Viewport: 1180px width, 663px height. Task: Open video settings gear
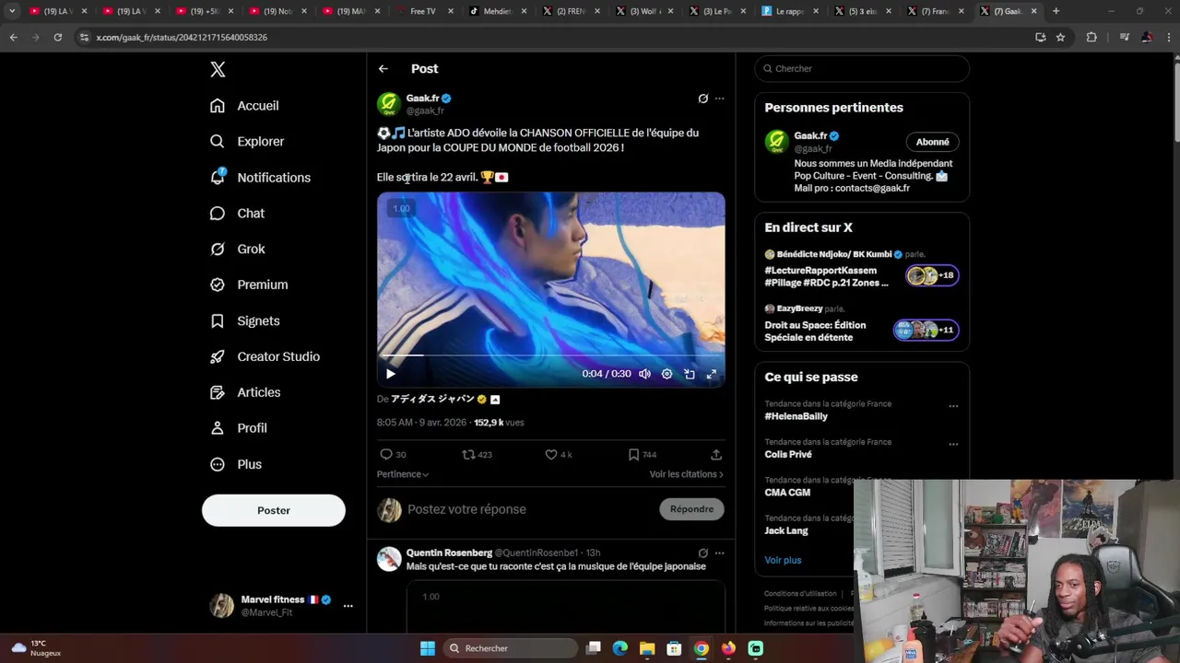667,374
